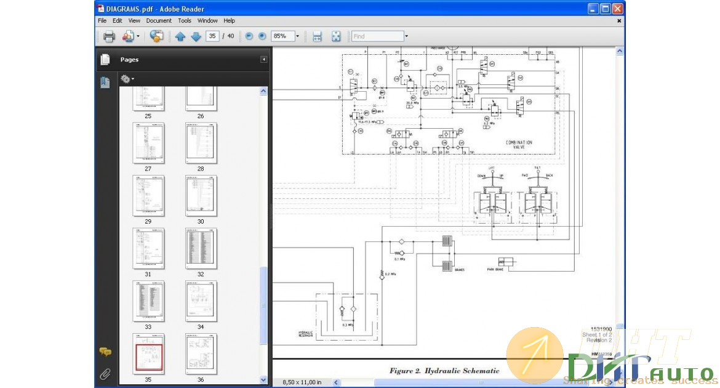
Task: Maximize the Adobe Reader window
Action: point(606,8)
